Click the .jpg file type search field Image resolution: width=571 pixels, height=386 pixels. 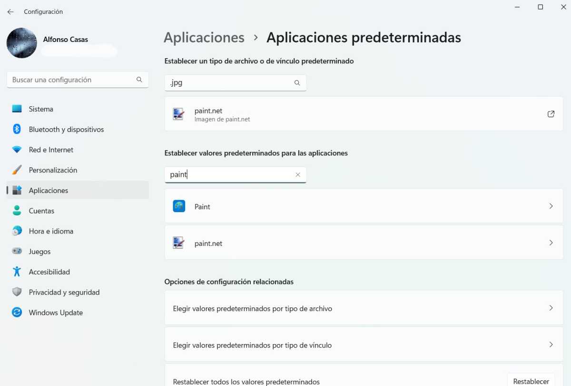(x=236, y=83)
